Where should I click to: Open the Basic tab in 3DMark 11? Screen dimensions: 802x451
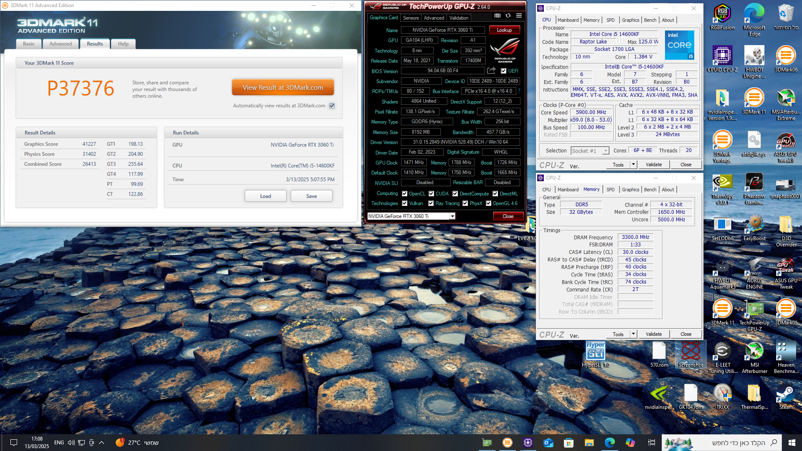click(x=29, y=44)
